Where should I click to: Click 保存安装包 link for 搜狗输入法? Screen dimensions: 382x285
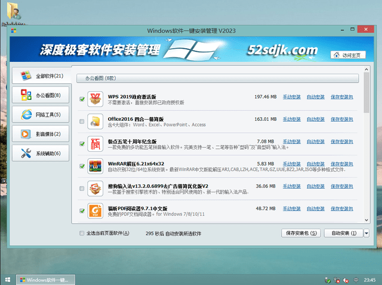pos(342,186)
